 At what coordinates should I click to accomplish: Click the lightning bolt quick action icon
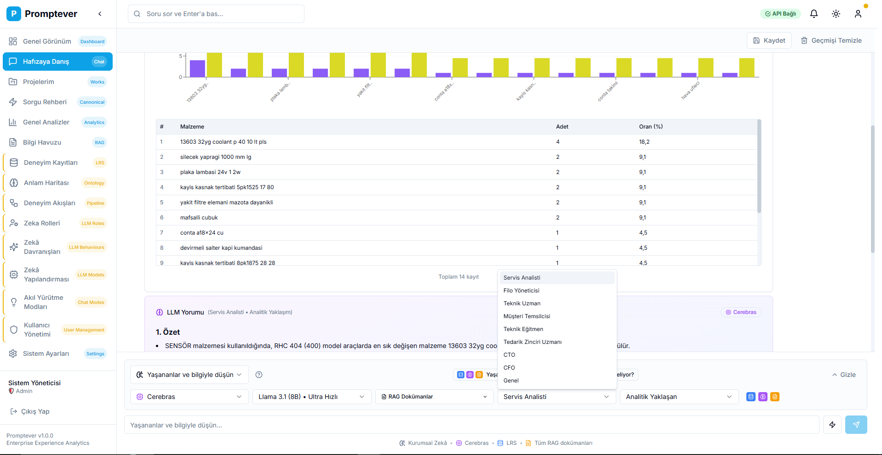coord(832,425)
